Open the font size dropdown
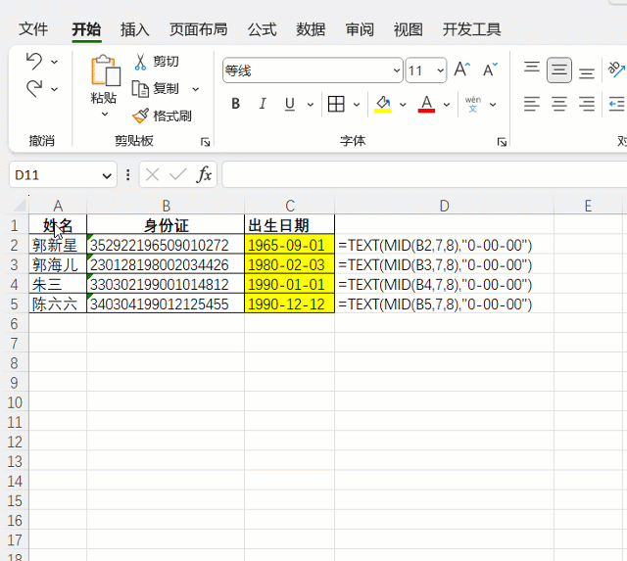Viewport: 627px width, 561px height. [440, 70]
